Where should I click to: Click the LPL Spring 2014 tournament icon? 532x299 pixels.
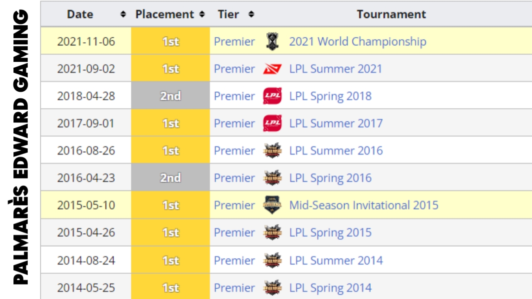pyautogui.click(x=272, y=287)
